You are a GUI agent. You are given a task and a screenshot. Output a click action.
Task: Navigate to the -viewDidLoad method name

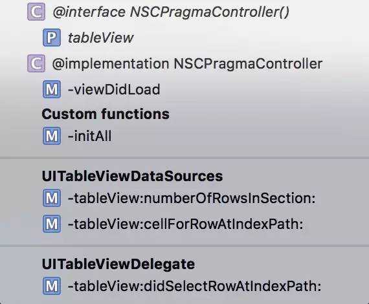click(114, 89)
